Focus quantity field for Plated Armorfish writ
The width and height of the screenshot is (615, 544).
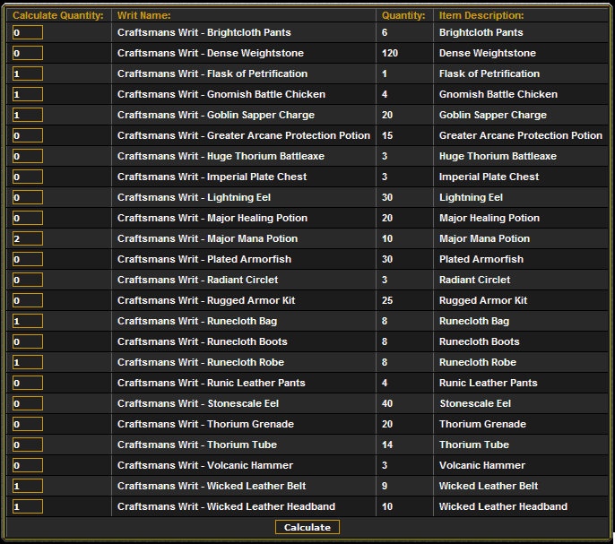[x=28, y=259]
